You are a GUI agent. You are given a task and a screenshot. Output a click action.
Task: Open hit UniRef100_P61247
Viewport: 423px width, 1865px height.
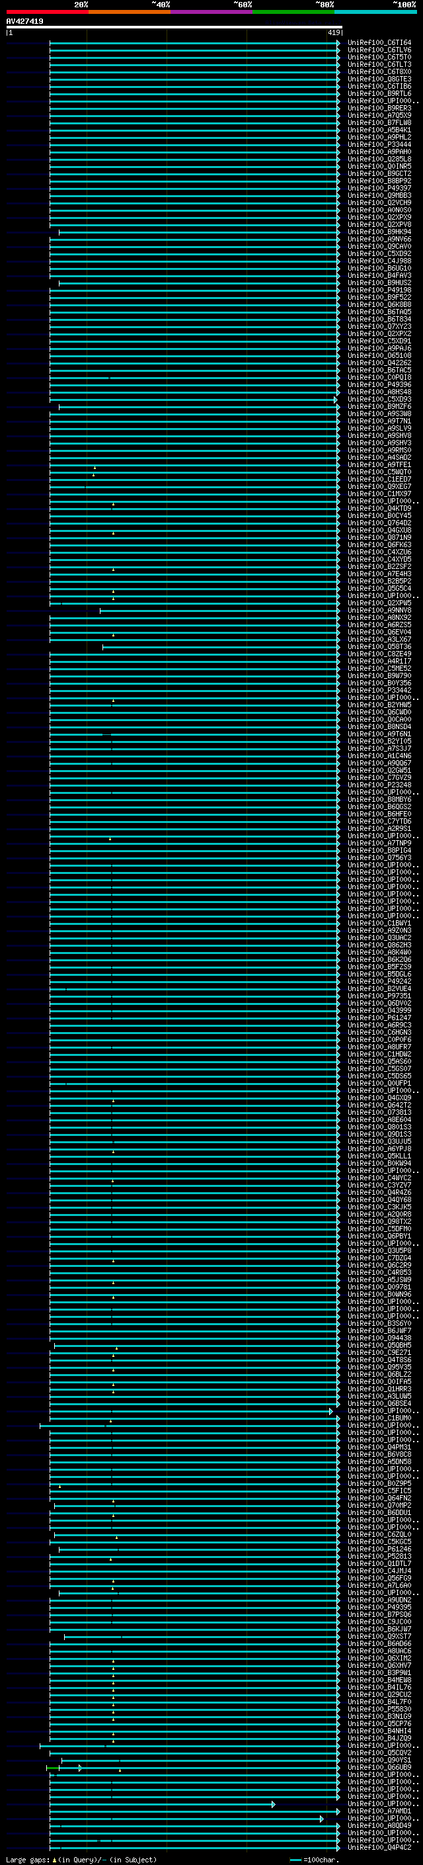[379, 1018]
